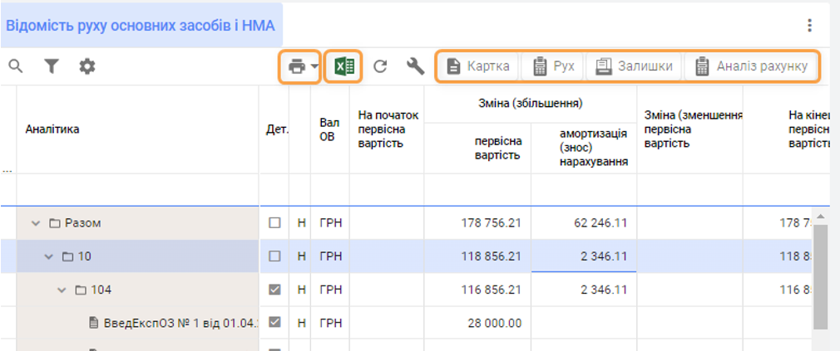Export report to Excel icon
Image resolution: width=840 pixels, height=351 pixels.
[343, 66]
